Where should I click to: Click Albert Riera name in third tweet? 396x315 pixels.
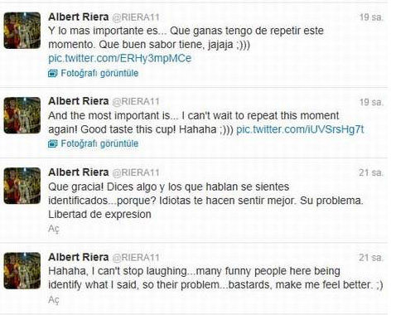pos(79,172)
